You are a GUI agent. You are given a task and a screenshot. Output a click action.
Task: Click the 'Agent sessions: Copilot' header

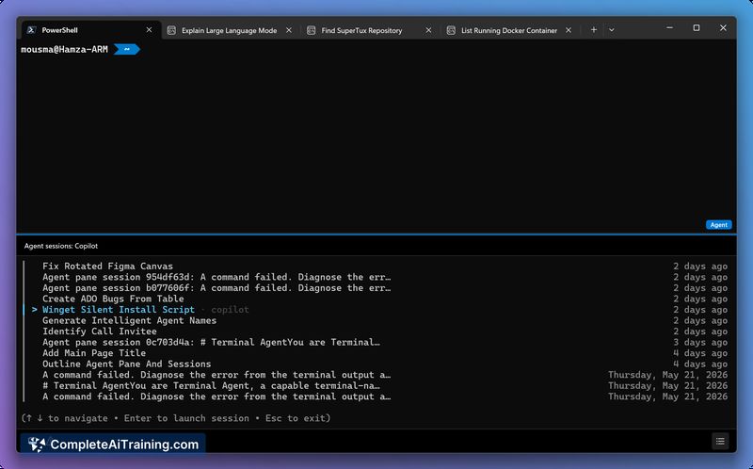[61, 246]
